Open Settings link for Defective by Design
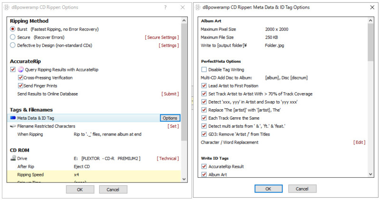The image size is (380, 200). (x=169, y=45)
